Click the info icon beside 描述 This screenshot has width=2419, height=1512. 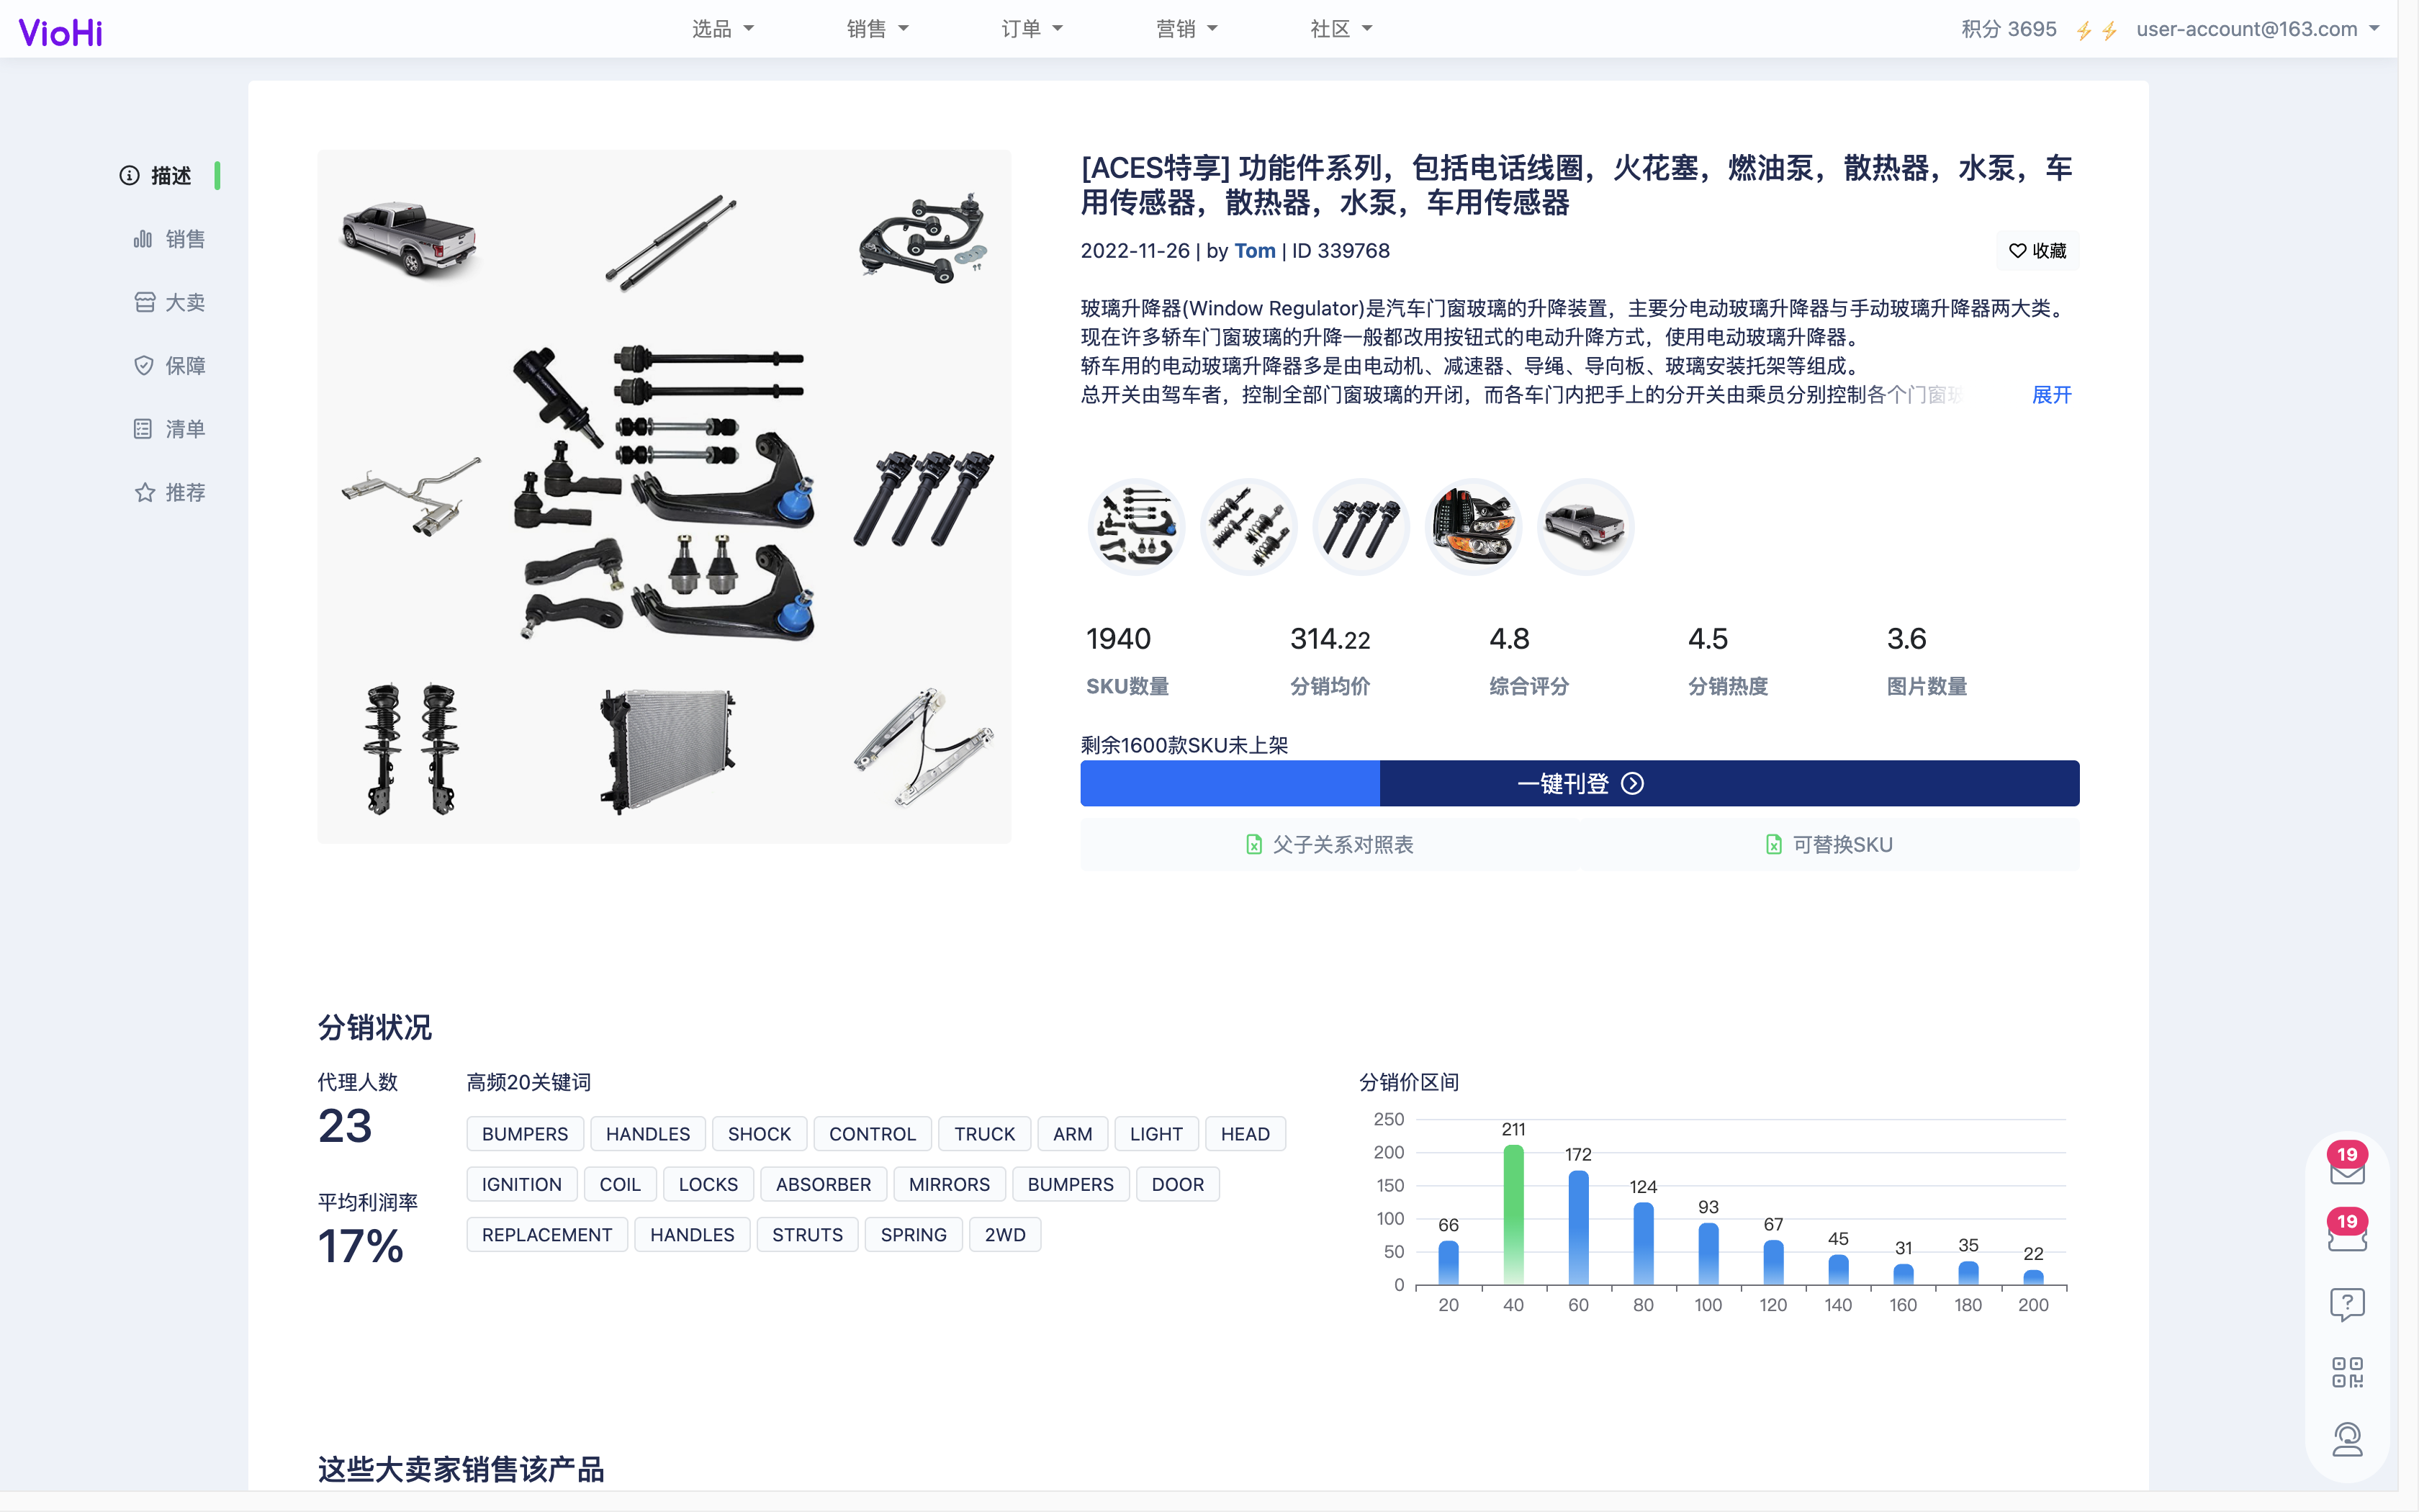point(129,176)
